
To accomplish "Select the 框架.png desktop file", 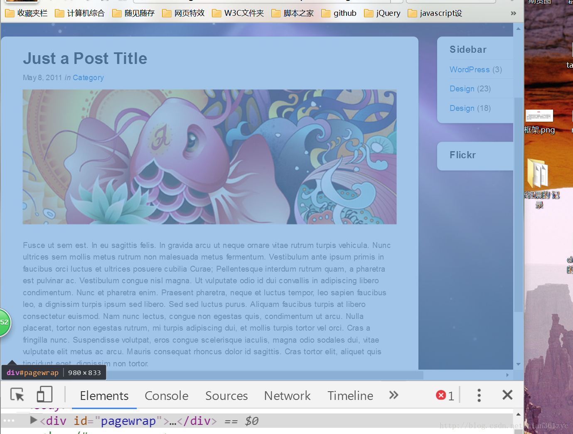I will click(539, 122).
